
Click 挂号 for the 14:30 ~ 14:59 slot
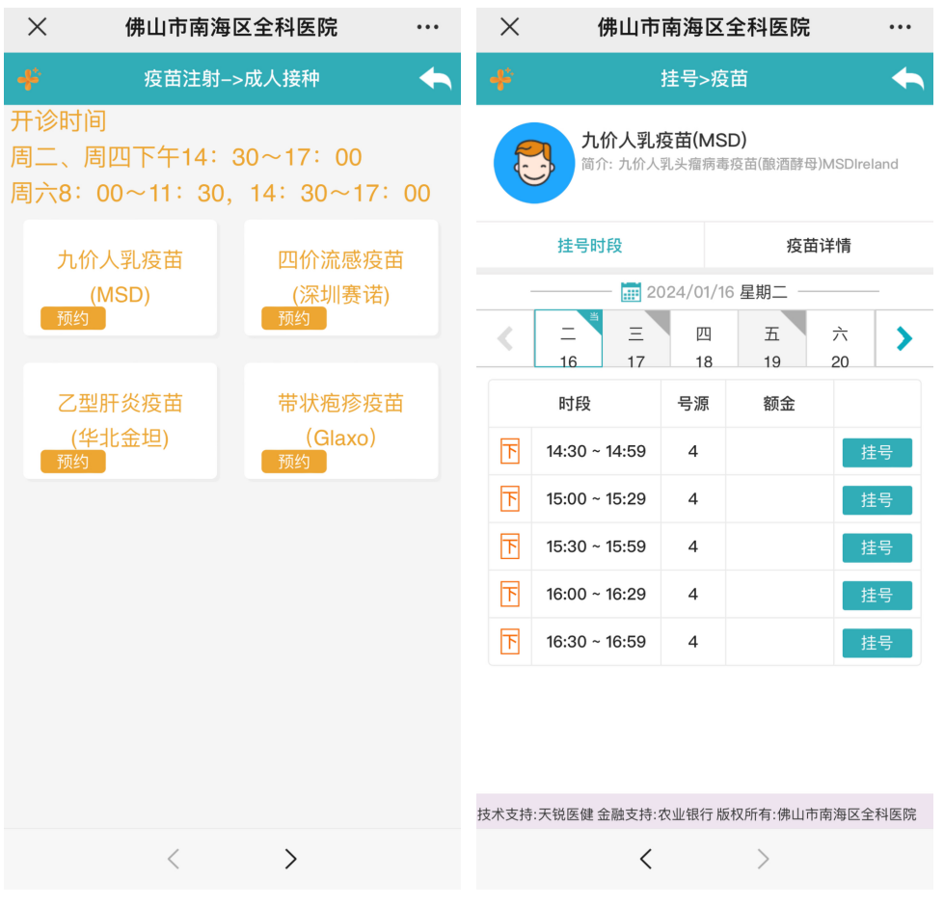877,453
